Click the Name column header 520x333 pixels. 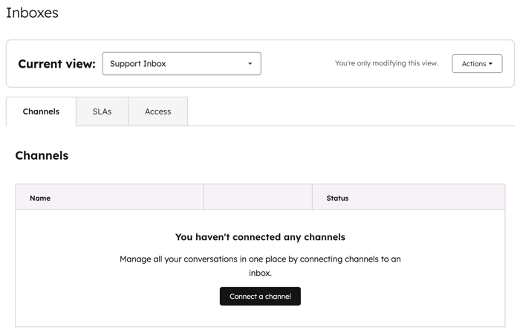(x=40, y=198)
